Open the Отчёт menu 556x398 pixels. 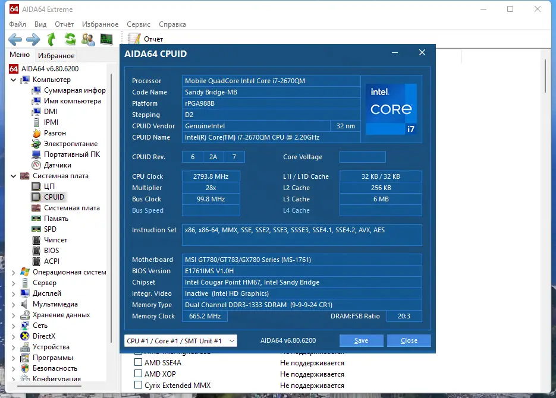coord(64,24)
